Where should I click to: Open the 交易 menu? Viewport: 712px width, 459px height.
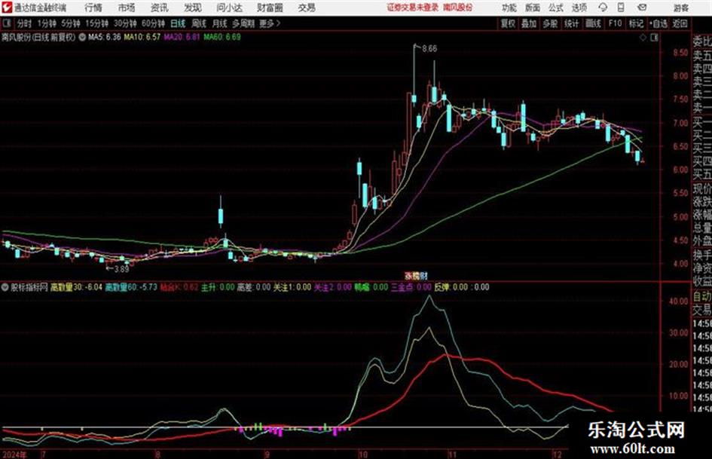(x=307, y=8)
